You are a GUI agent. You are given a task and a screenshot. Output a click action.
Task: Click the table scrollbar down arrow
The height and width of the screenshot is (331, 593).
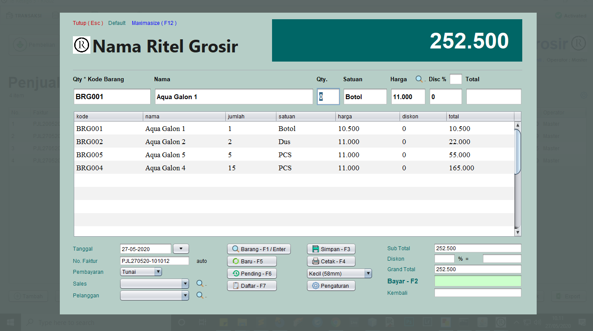click(x=518, y=232)
